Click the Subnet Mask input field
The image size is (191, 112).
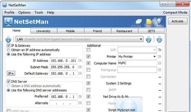[x=63, y=67]
